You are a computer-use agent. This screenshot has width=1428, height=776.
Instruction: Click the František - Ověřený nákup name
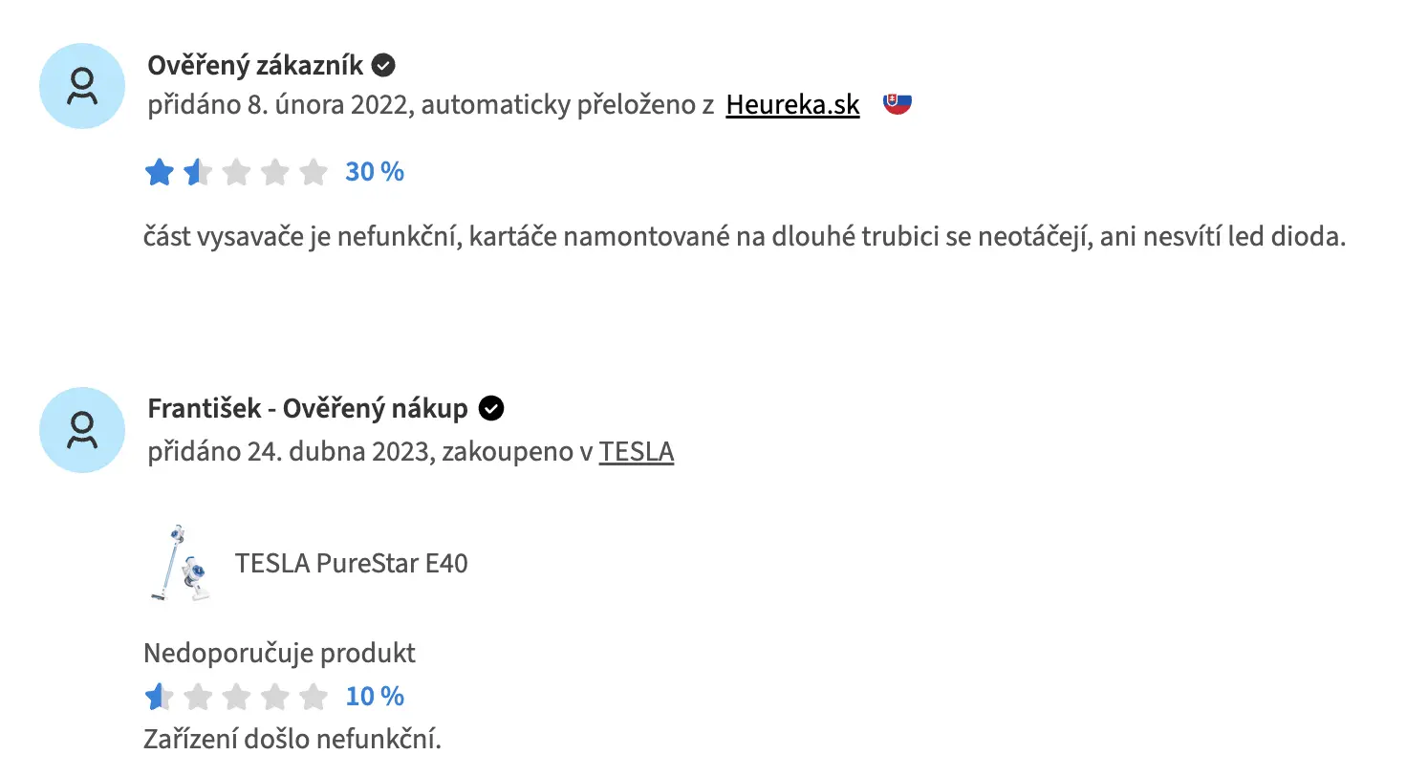tap(308, 409)
